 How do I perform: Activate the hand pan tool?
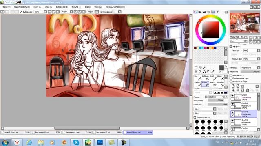[x=208, y=71]
